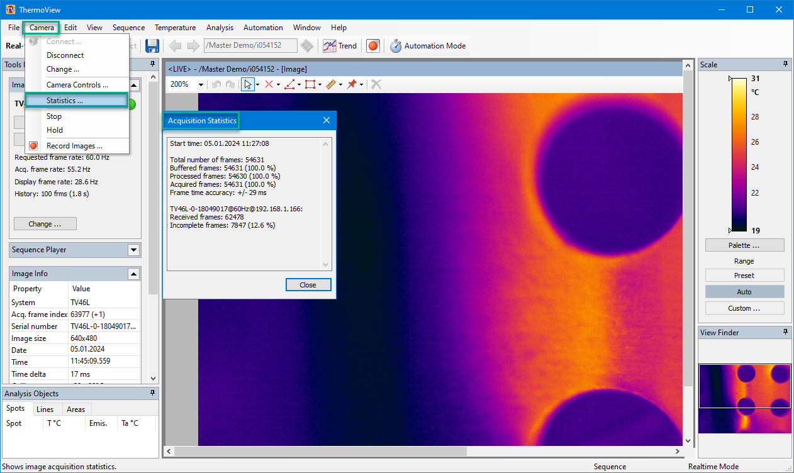The height and width of the screenshot is (473, 794).
Task: Click the Time delta value 17 ms
Action: tap(81, 374)
